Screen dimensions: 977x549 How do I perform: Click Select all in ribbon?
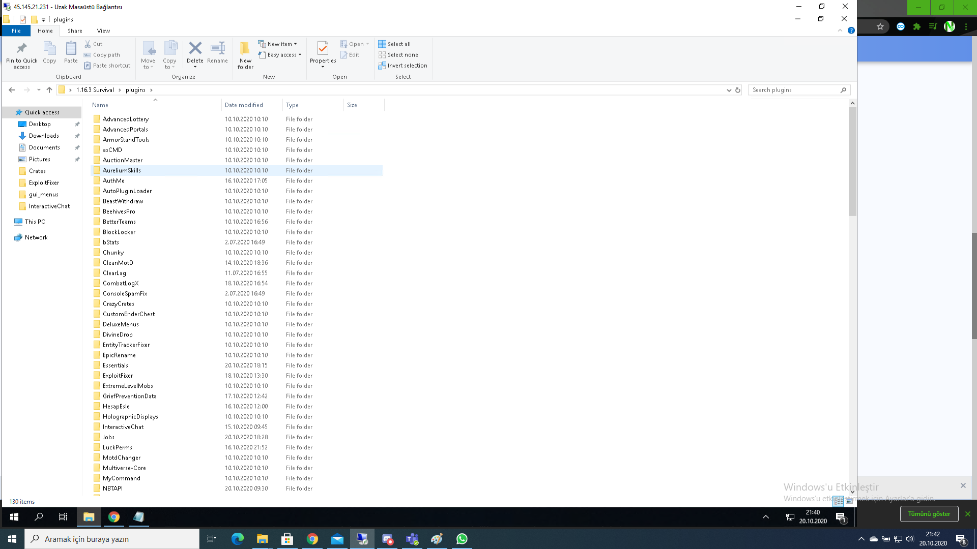394,44
